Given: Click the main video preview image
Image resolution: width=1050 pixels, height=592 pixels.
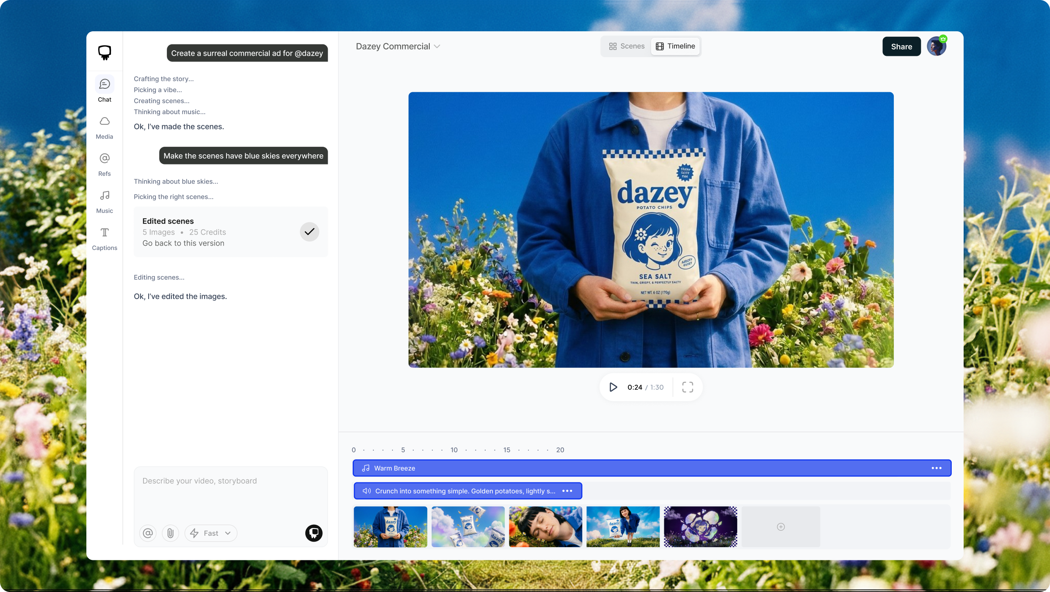Looking at the screenshot, I should tap(651, 230).
